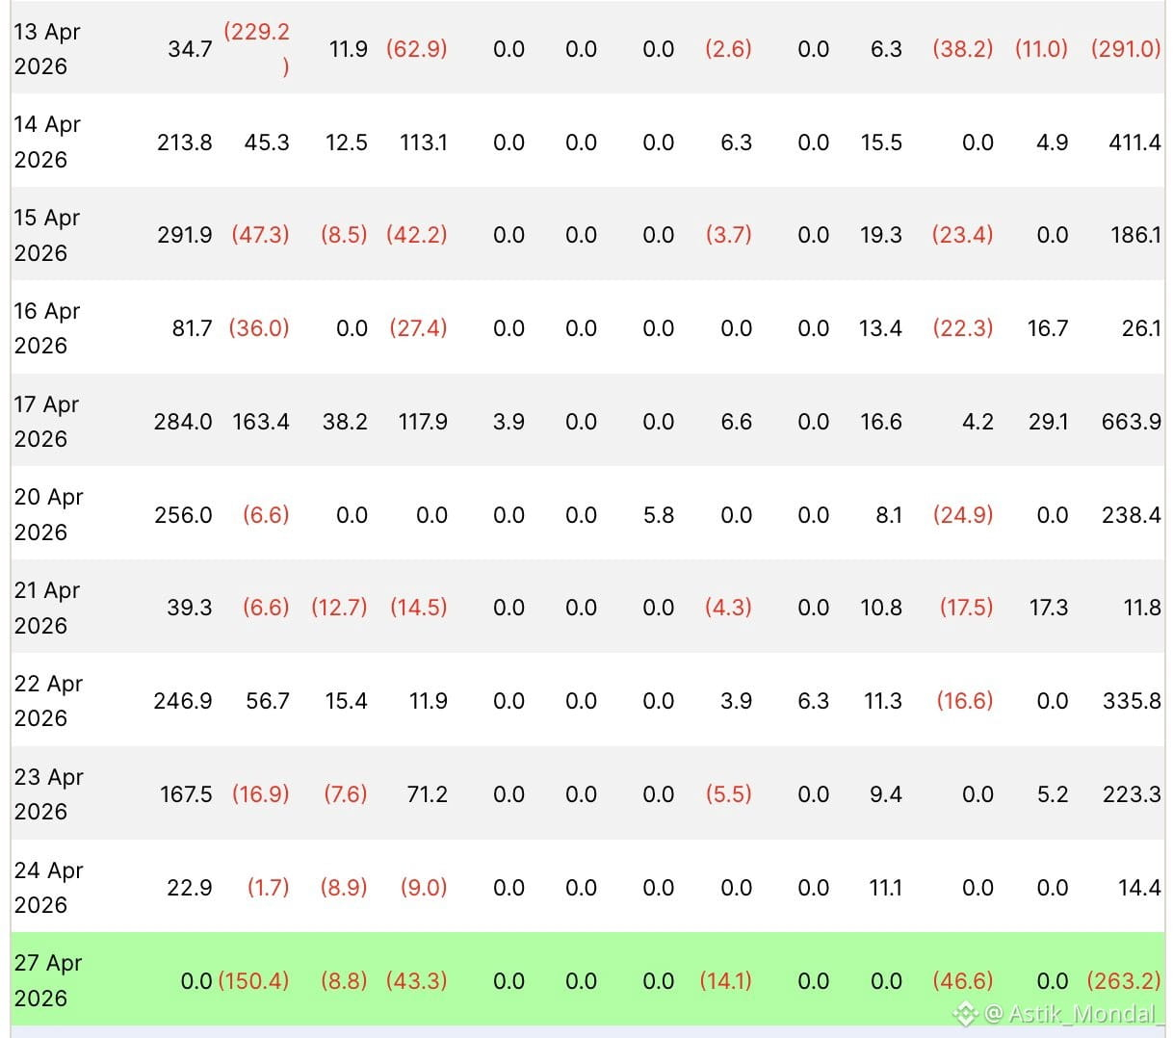Select the (291.0) total for 13 Apr
Image resolution: width=1173 pixels, height=1038 pixels.
[1126, 49]
